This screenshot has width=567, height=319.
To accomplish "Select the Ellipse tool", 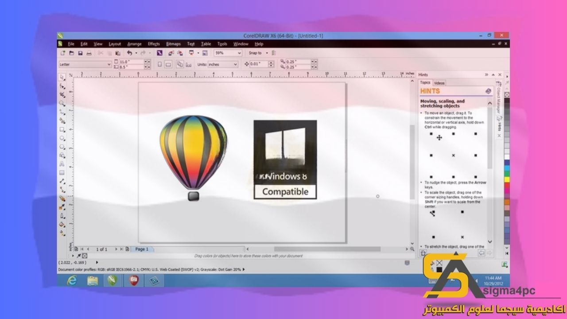I will (x=62, y=138).
